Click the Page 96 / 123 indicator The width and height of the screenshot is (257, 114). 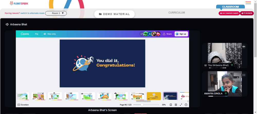(x=126, y=105)
